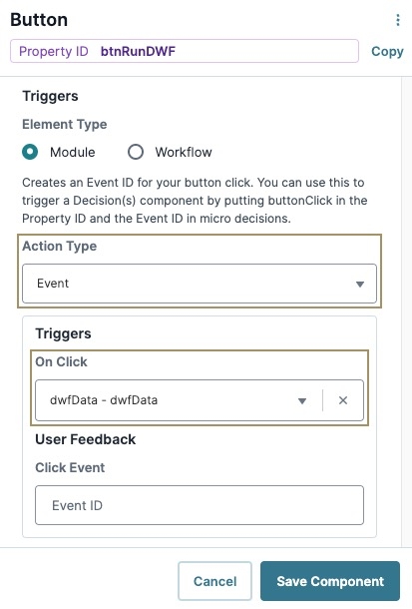Expand the On Click dropdown arrow
The height and width of the screenshot is (609, 412).
tap(302, 400)
